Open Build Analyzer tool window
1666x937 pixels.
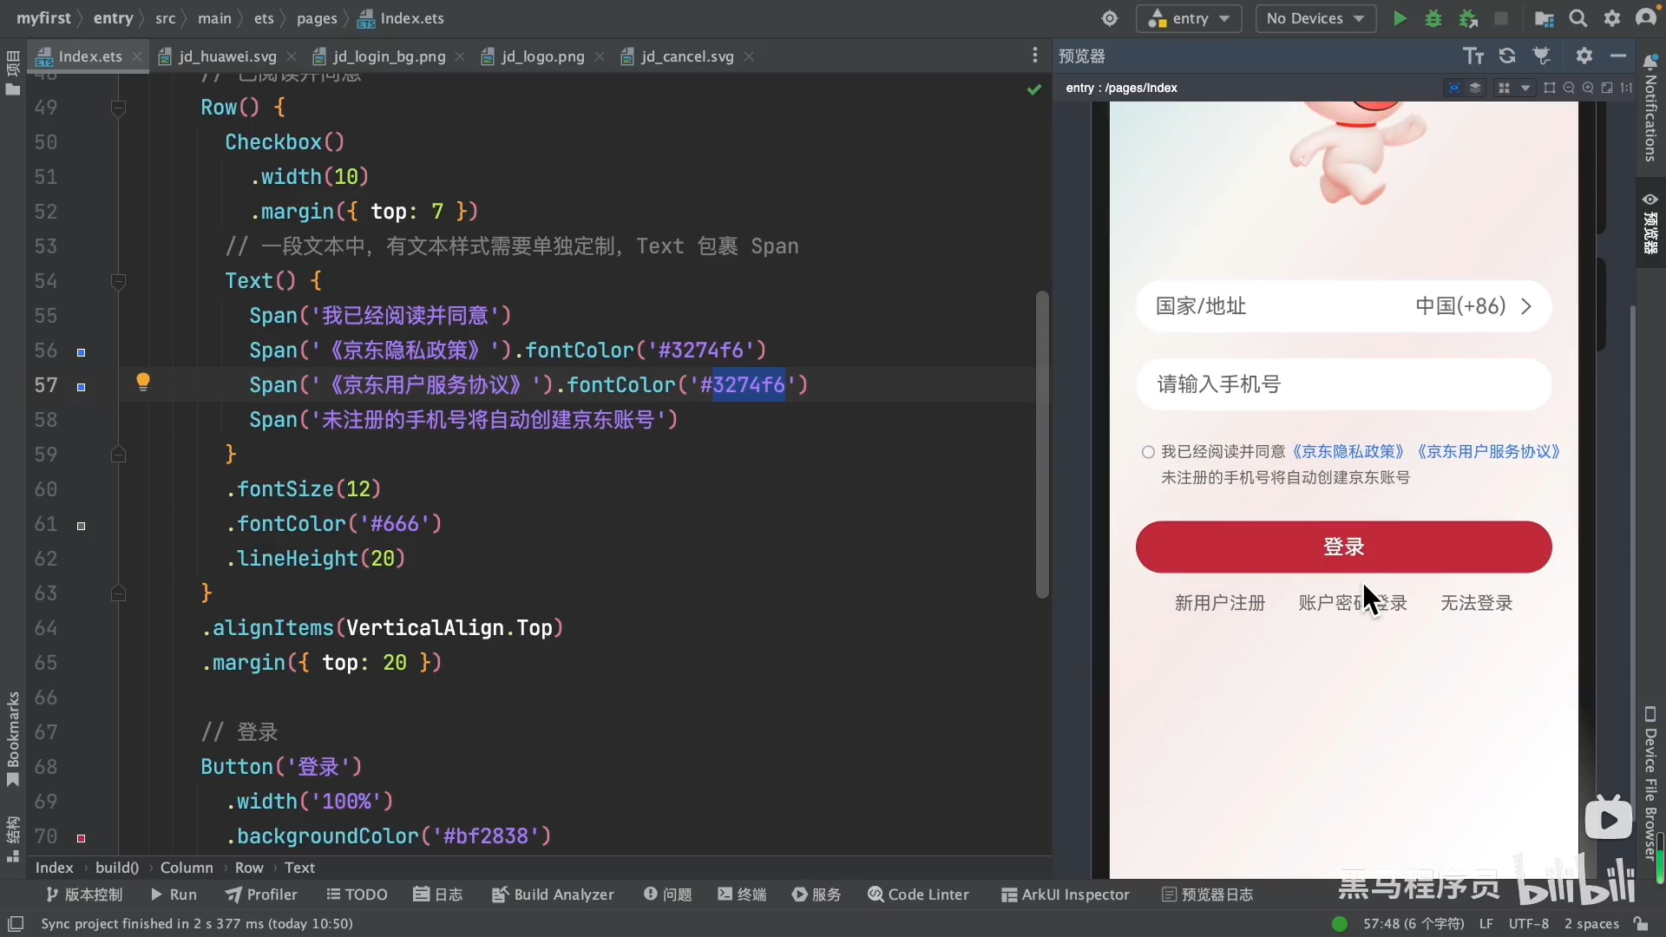(x=553, y=894)
